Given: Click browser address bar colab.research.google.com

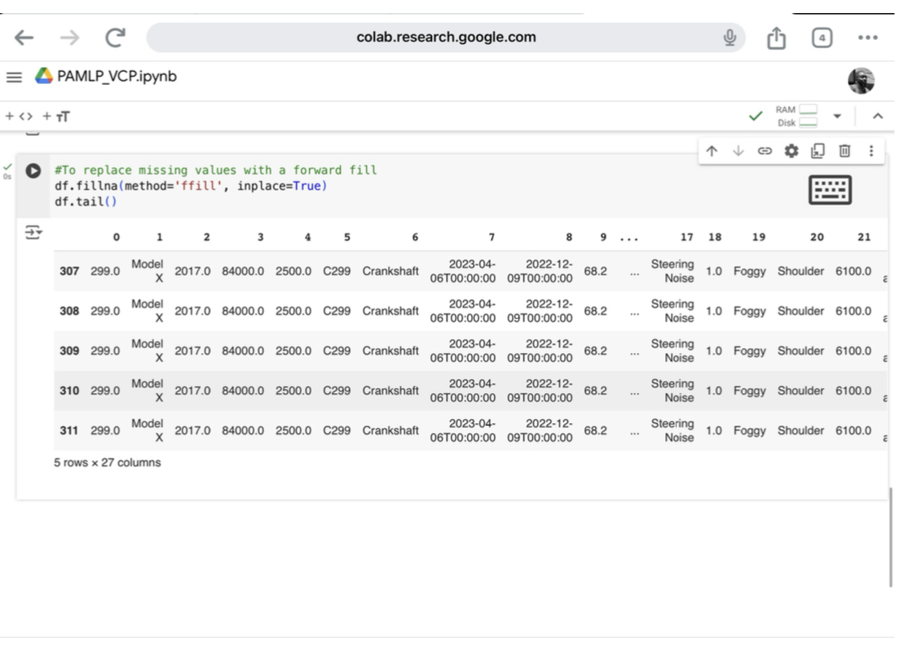Looking at the screenshot, I should pos(446,38).
